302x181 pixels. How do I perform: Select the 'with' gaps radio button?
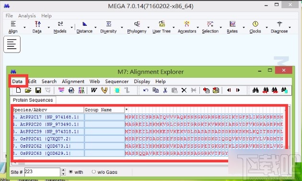point(71,172)
